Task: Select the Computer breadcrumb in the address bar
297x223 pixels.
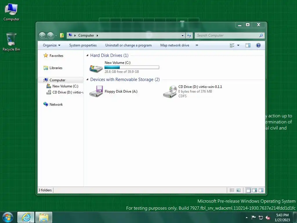Action: coord(86,35)
